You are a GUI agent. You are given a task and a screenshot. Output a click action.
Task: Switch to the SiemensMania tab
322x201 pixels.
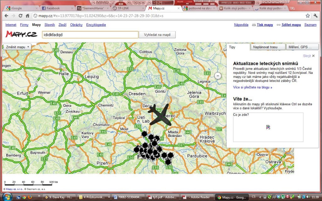(x=93, y=8)
